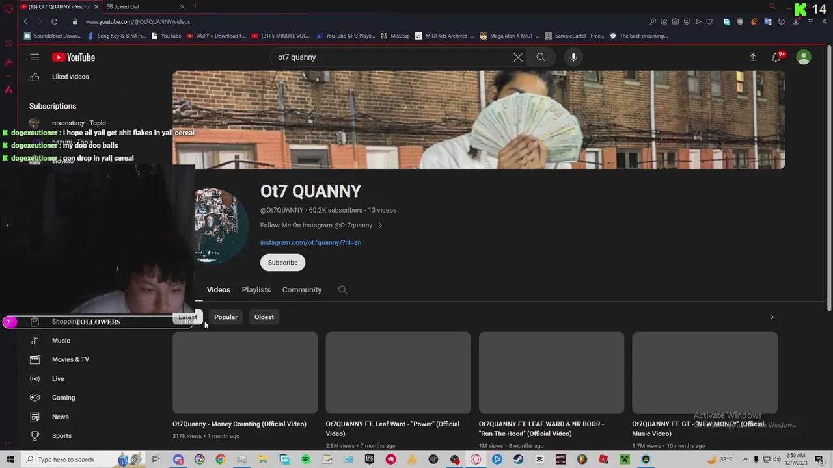Switch to the Oldest videos filter

pyautogui.click(x=264, y=317)
